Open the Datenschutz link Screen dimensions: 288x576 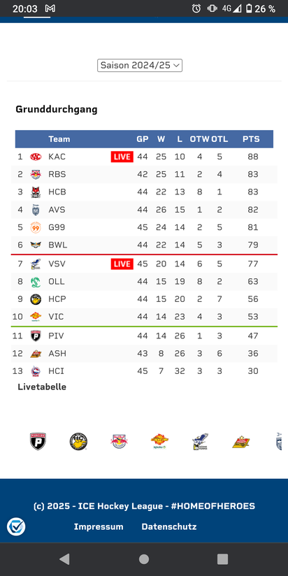click(x=169, y=527)
